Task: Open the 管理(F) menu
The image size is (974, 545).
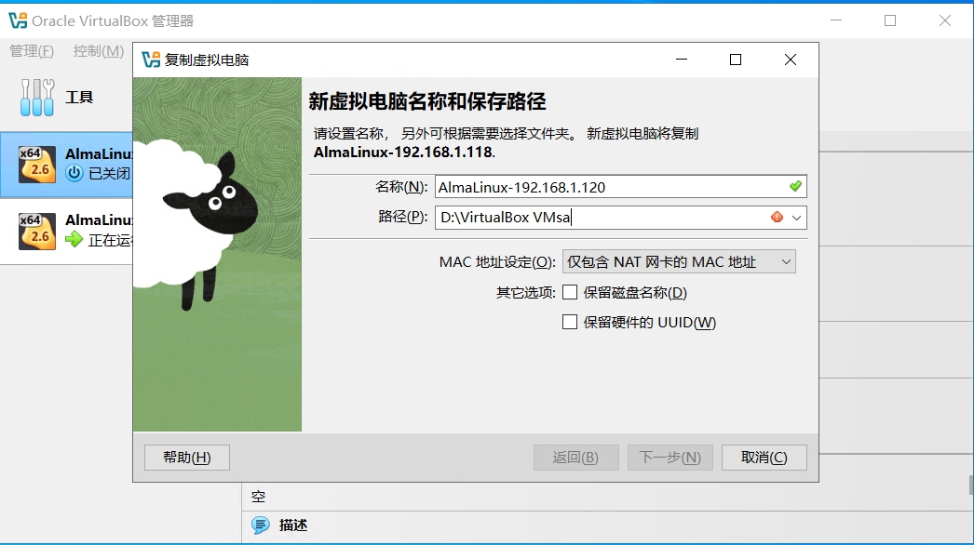Action: [32, 51]
